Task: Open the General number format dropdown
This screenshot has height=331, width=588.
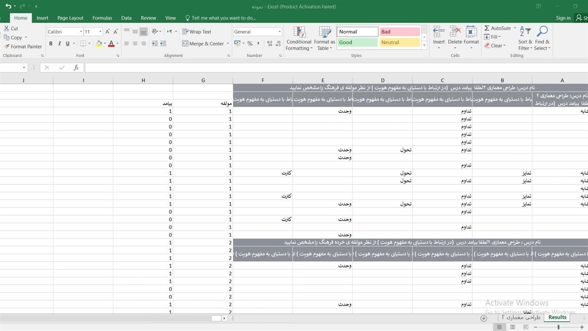Action: [x=279, y=32]
